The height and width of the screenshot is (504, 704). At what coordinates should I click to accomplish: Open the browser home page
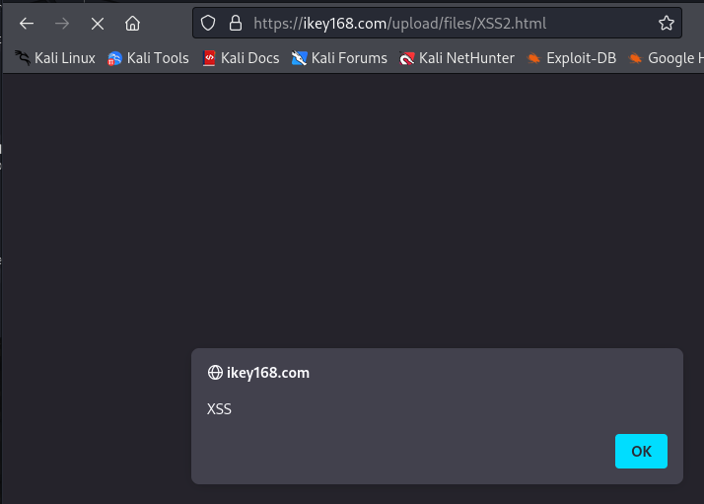(x=132, y=24)
